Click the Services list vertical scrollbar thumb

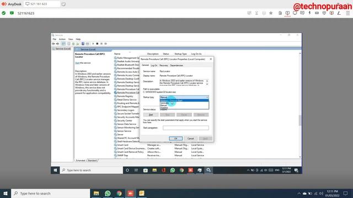(300, 120)
